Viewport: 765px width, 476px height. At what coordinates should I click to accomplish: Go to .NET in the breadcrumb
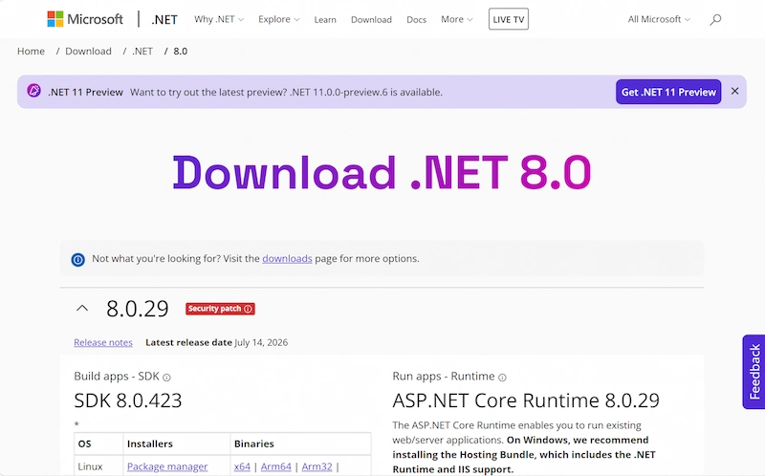(x=142, y=52)
